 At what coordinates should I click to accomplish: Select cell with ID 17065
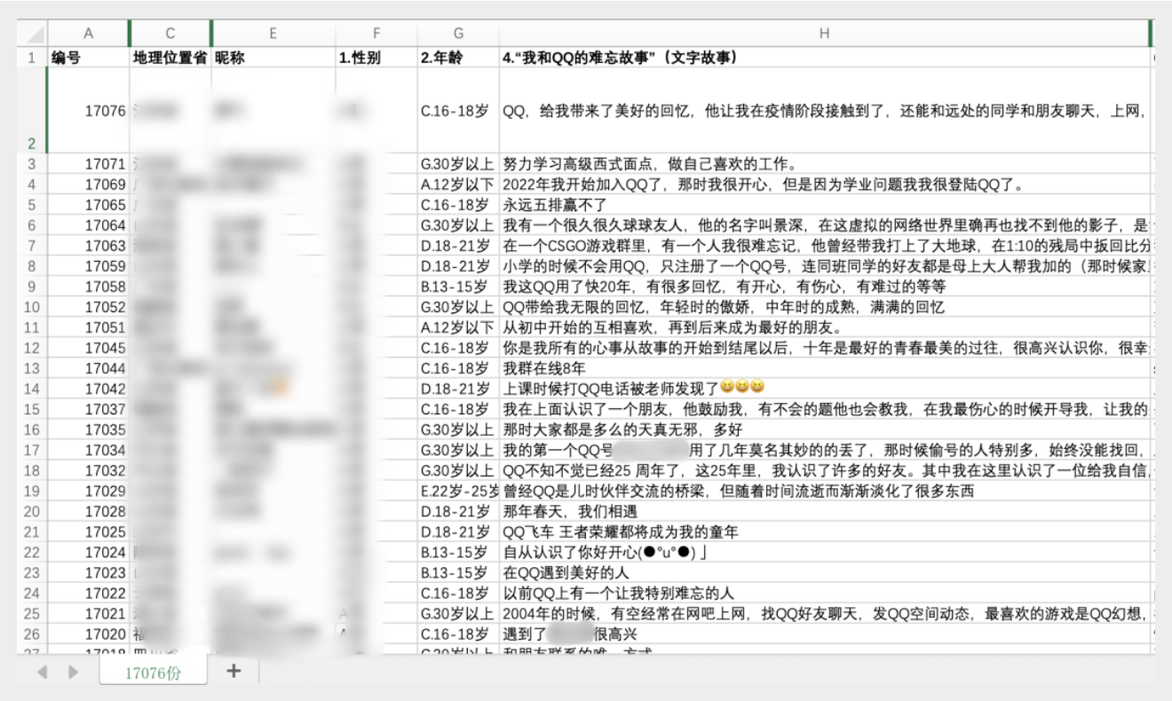[88, 205]
